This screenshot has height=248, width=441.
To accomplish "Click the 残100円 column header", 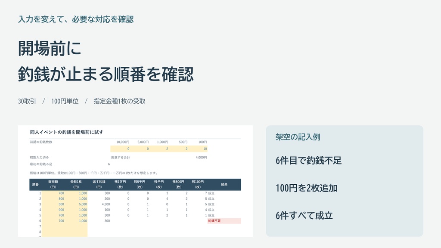I will 198,184.
